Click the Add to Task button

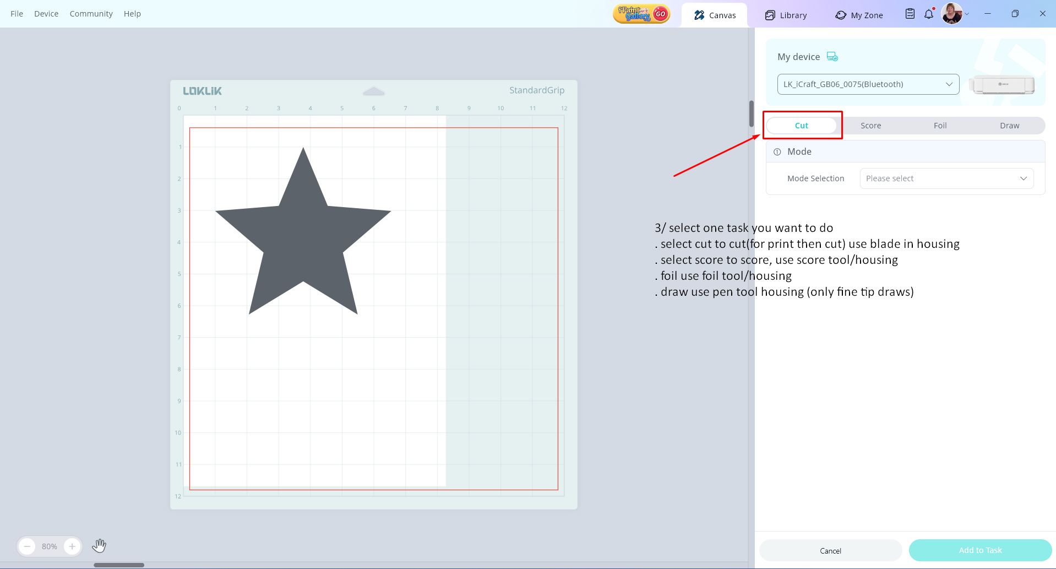[980, 550]
